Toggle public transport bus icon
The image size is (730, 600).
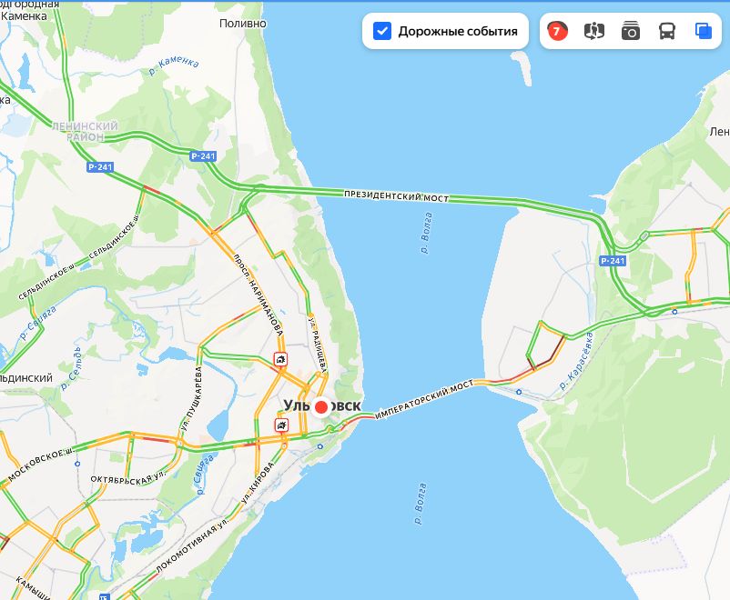[667, 31]
